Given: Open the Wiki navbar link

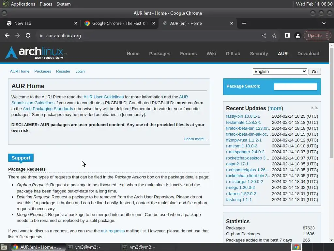Looking at the screenshot, I should click(211, 54).
